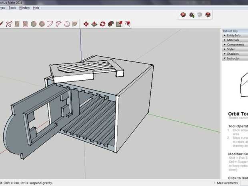Click the Default Tray title bar

pyautogui.click(x=235, y=31)
